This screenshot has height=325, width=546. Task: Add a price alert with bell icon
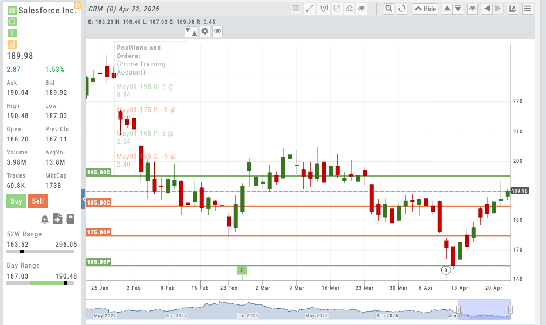tap(45, 219)
